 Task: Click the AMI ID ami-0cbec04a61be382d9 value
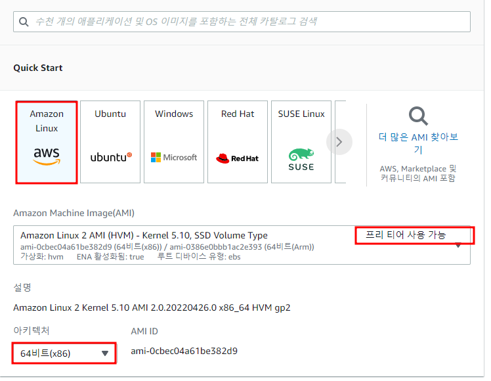click(184, 351)
